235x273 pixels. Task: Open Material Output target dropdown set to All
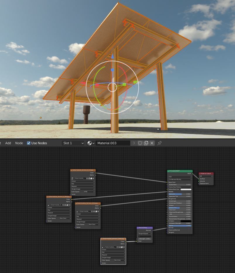point(206,176)
